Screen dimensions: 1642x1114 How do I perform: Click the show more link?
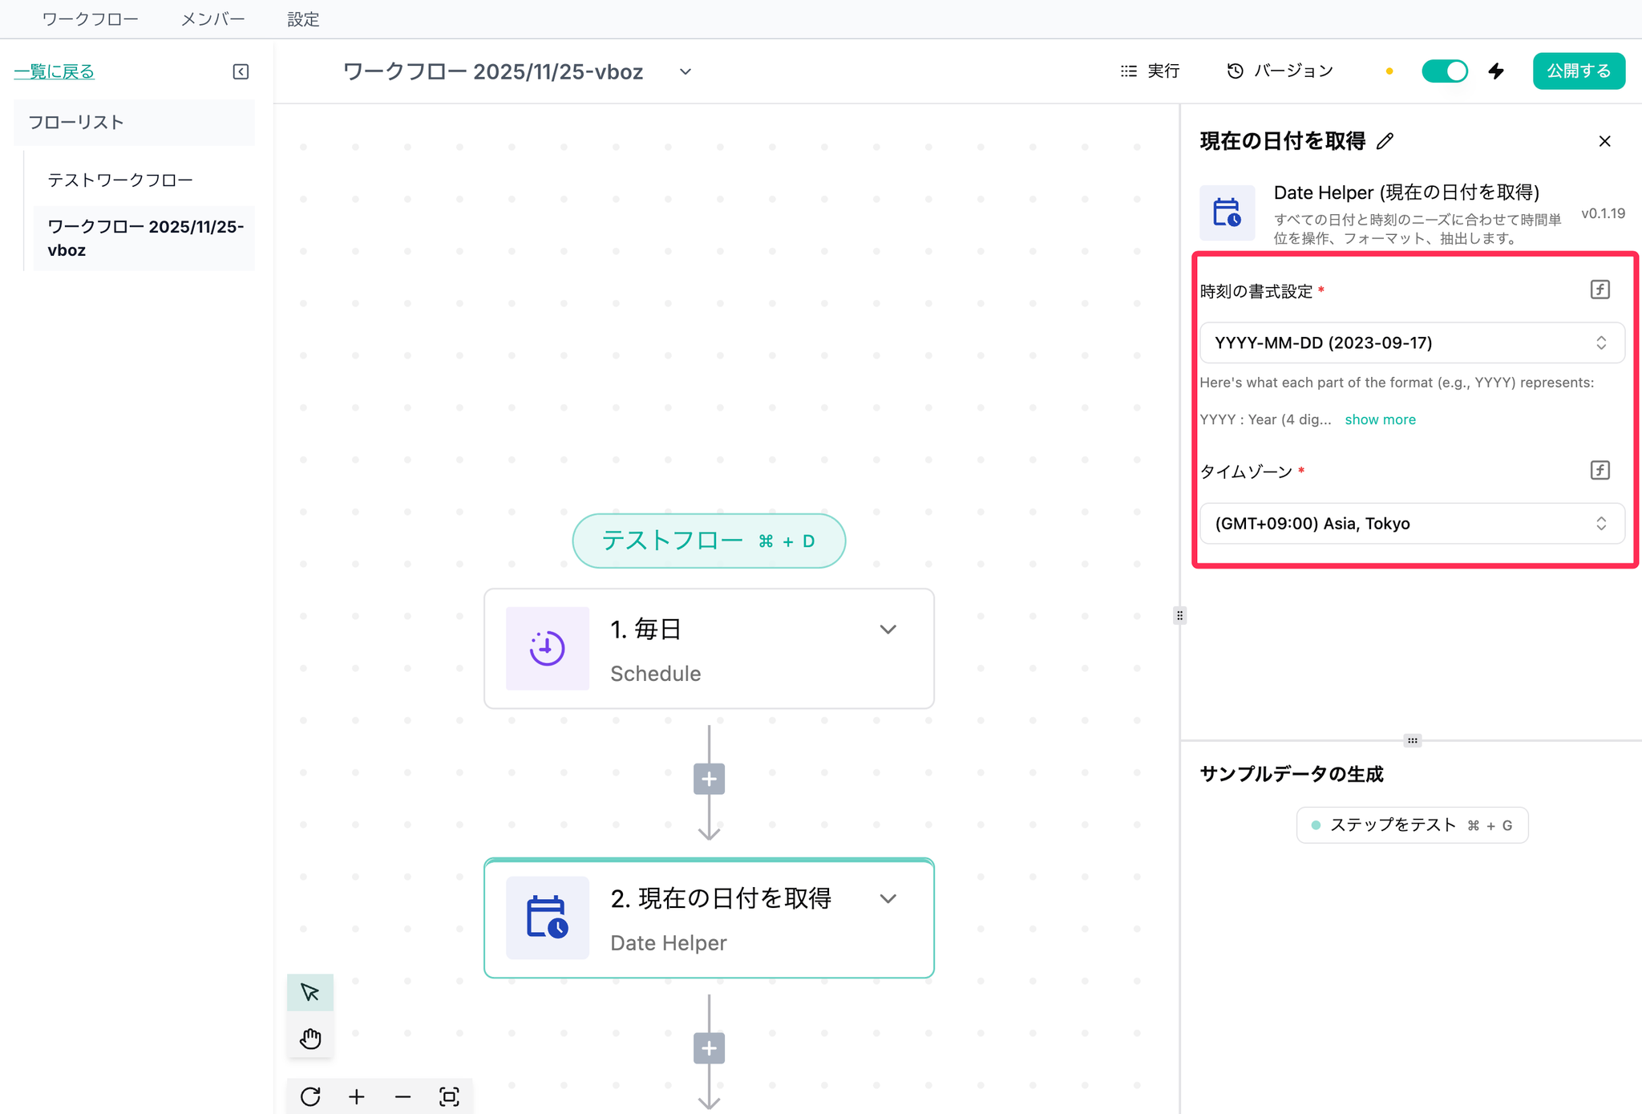[1380, 419]
